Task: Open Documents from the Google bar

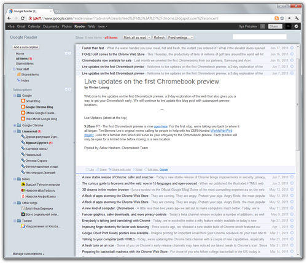Action: (x=51, y=26)
